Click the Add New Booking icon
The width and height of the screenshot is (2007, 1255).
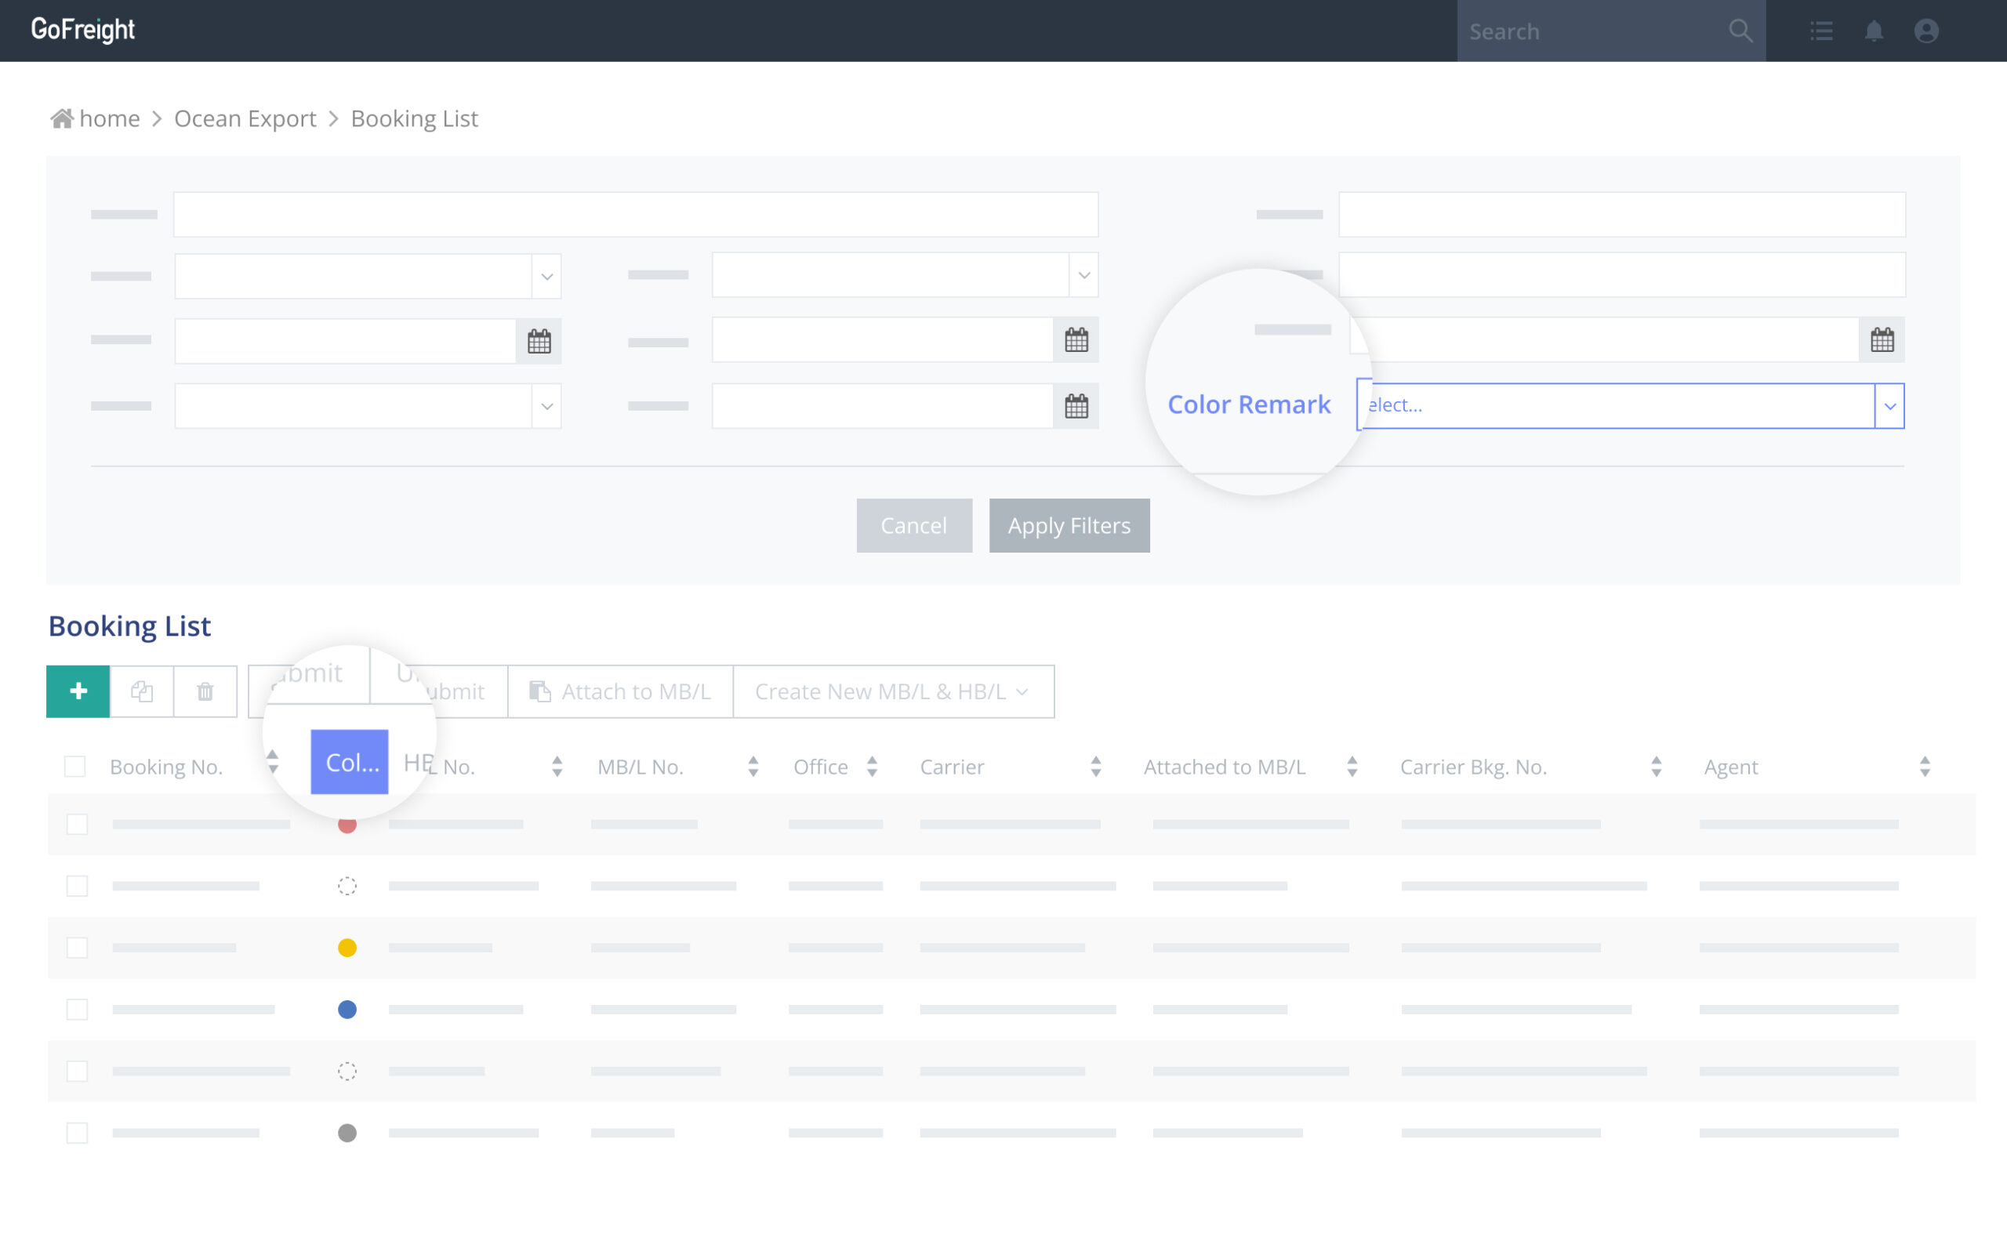tap(79, 691)
